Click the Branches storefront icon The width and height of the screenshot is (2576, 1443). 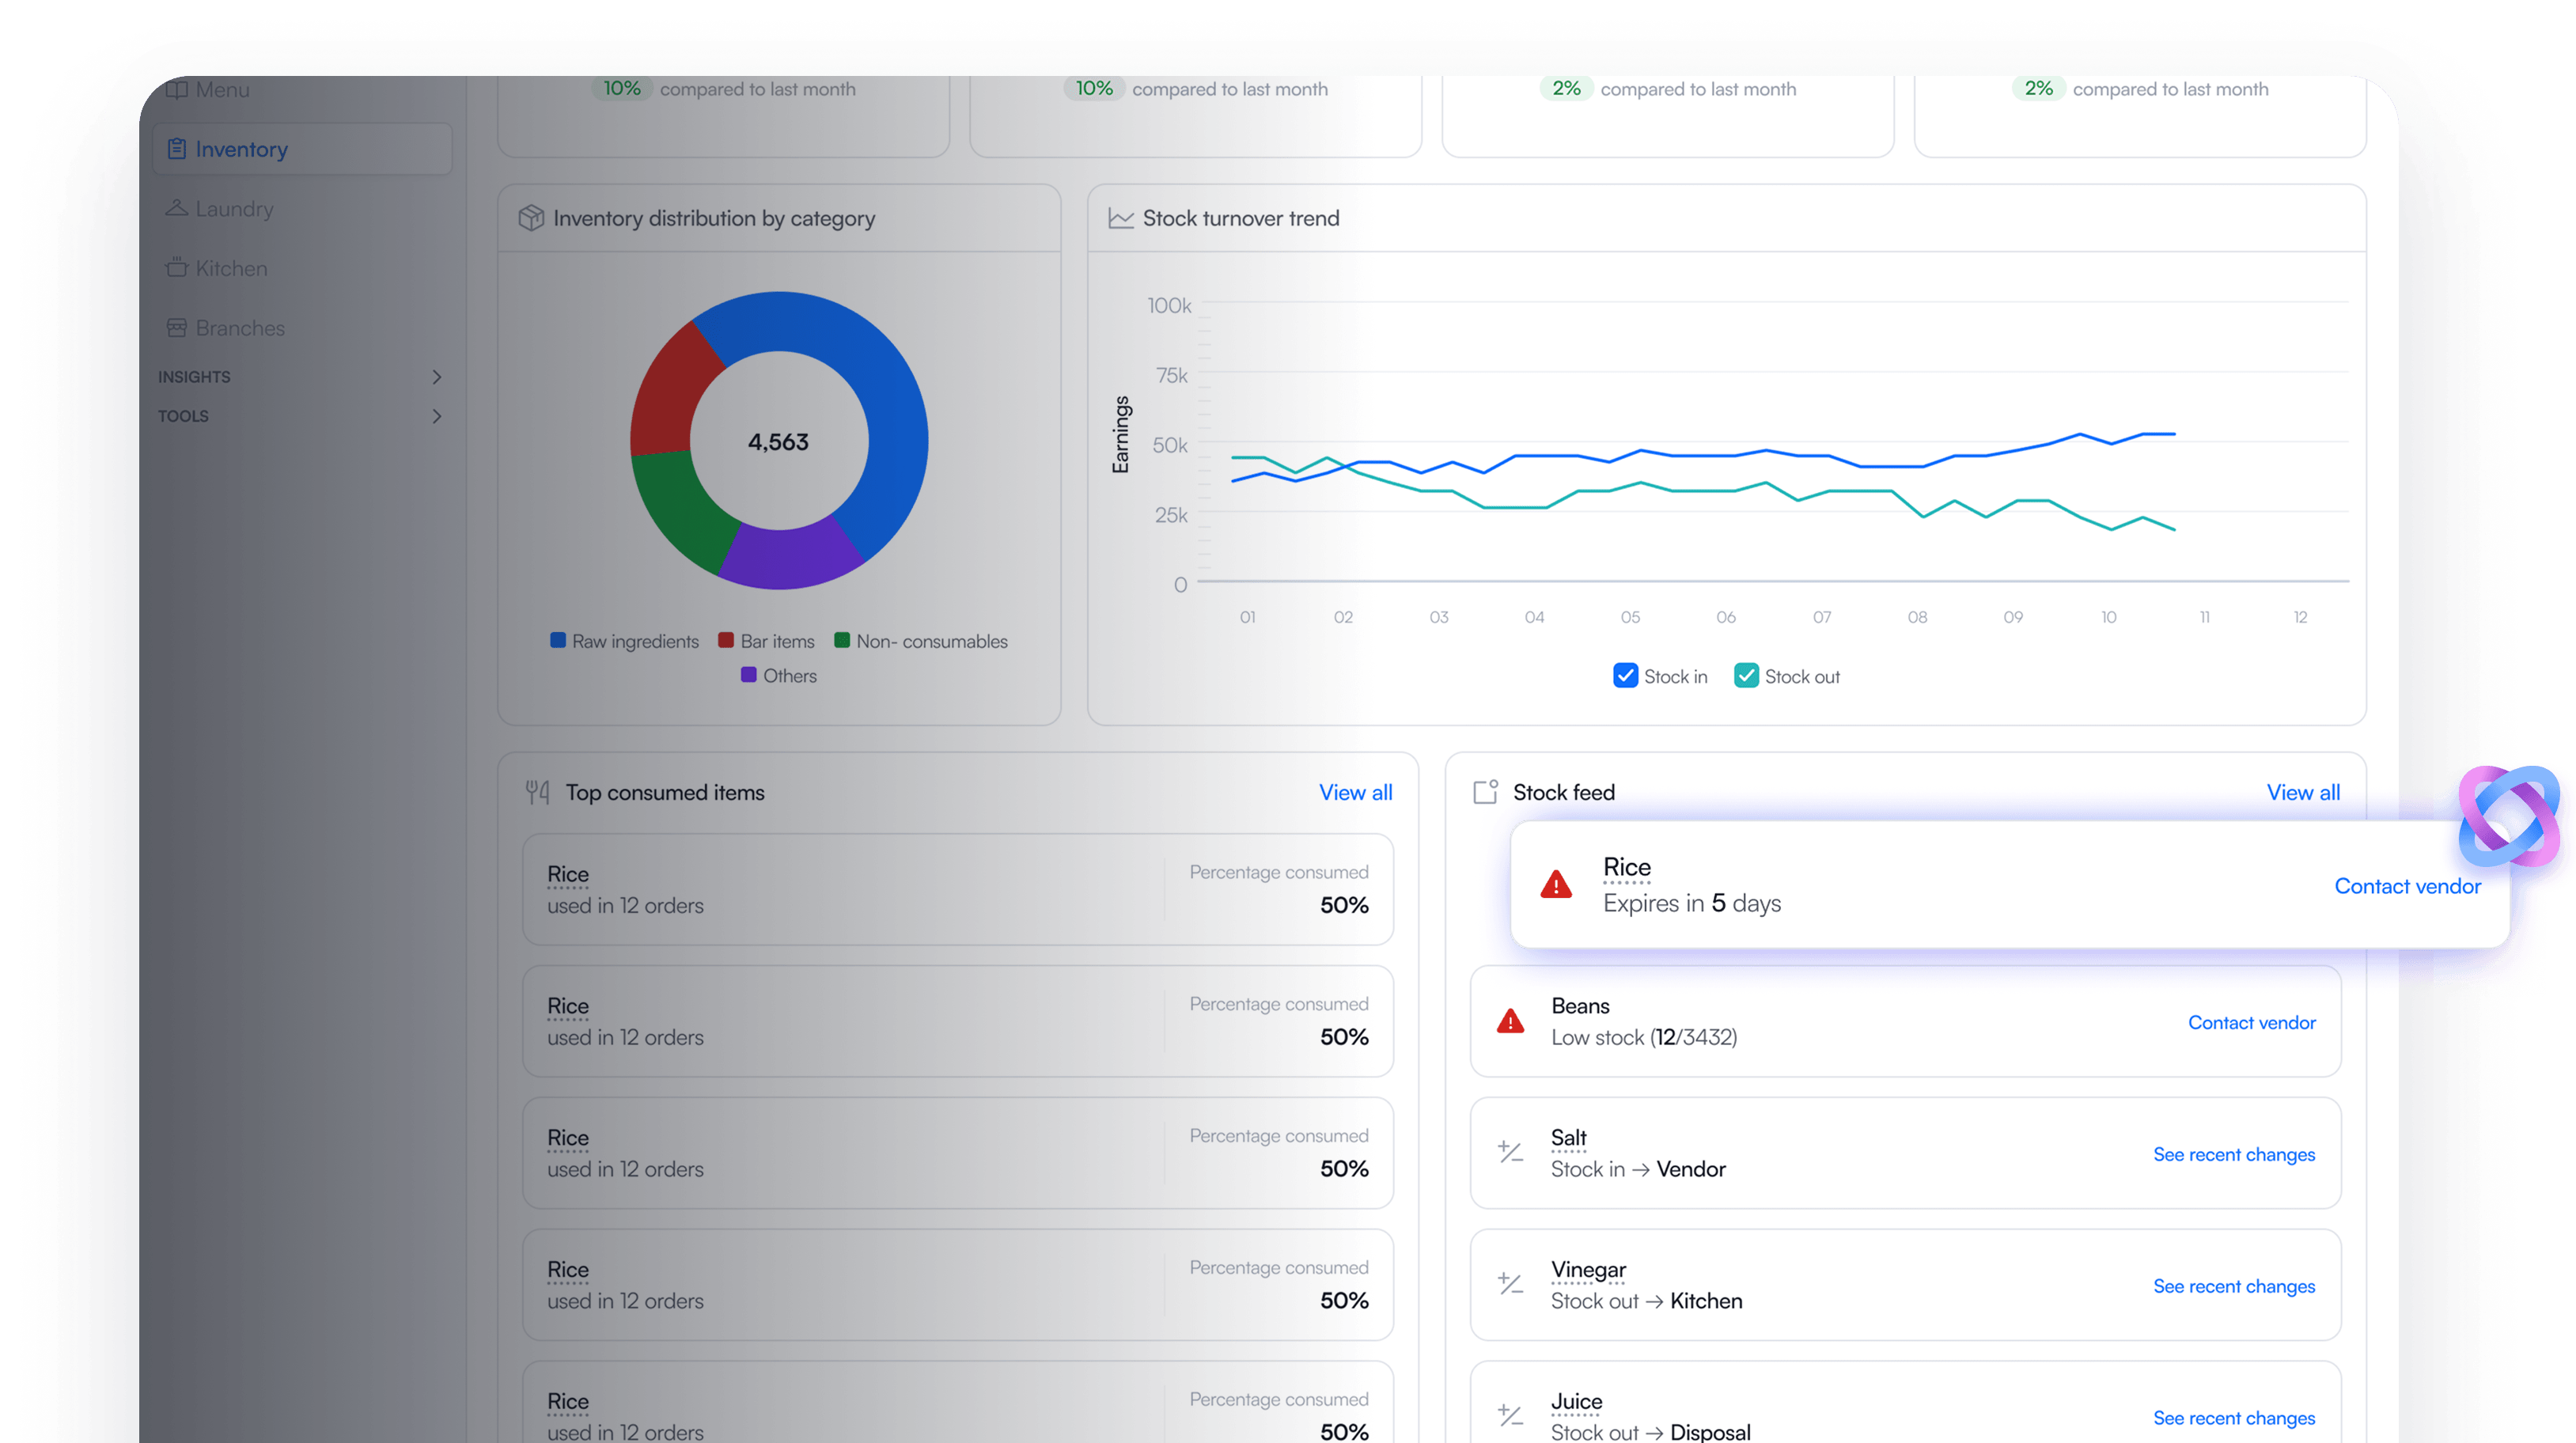tap(176, 328)
